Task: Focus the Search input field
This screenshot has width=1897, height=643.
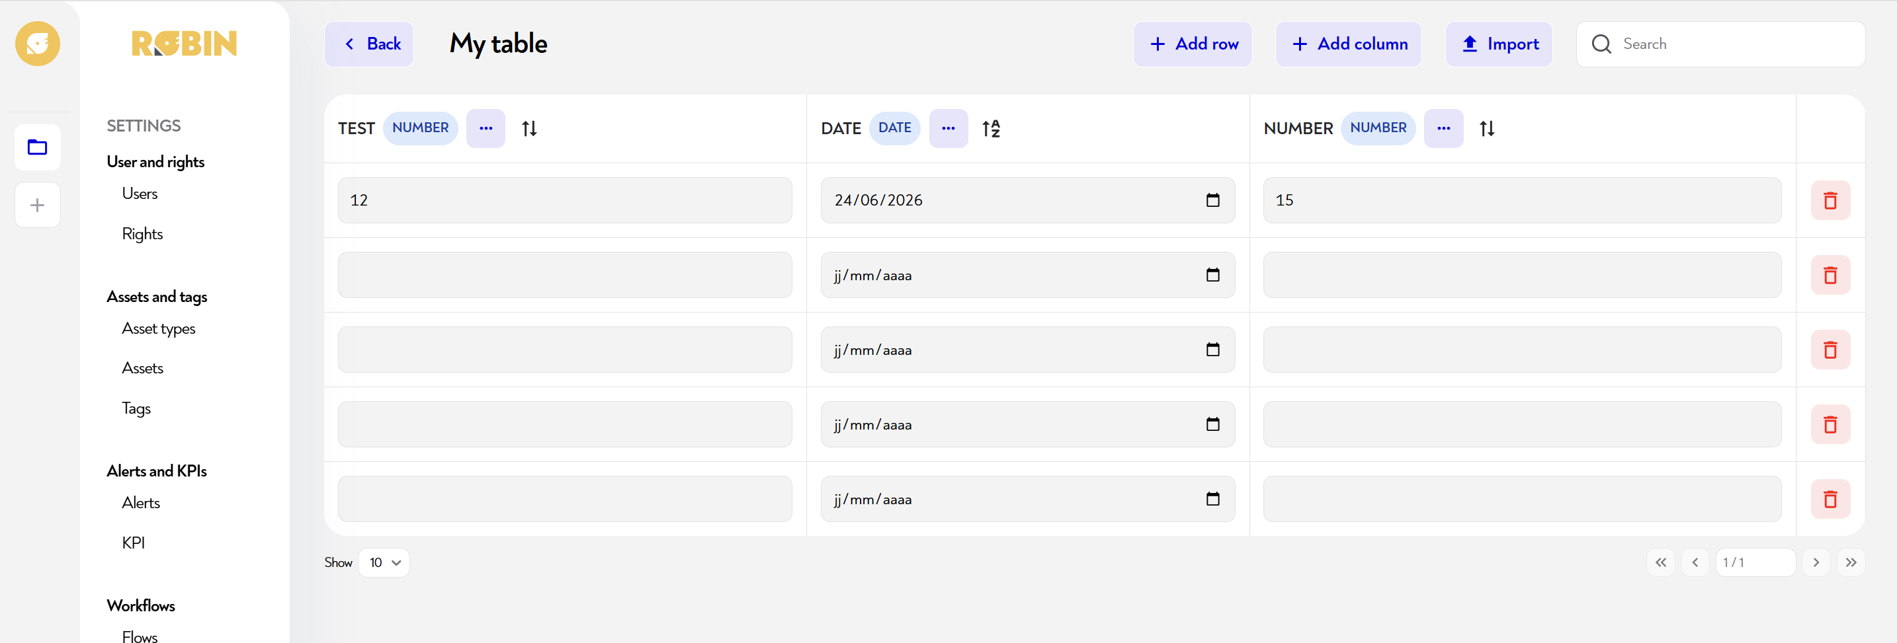Action: click(x=1720, y=44)
